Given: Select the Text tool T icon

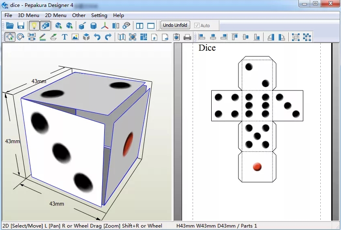Looking at the screenshot, I should 64,37.
